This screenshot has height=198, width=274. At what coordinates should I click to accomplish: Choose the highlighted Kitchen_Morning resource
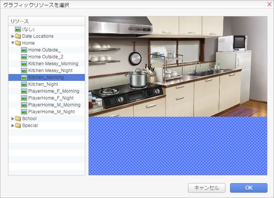(47, 77)
